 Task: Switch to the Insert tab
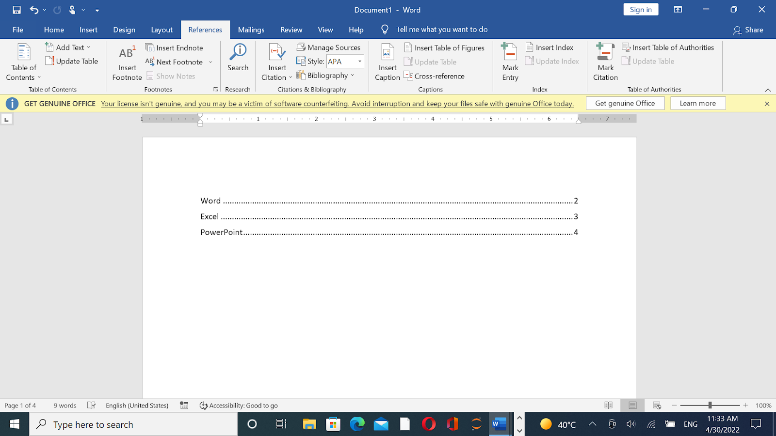(x=89, y=30)
